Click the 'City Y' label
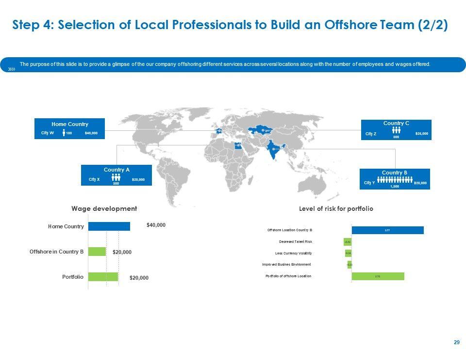Viewport: 466px width, 349px height. [x=369, y=183]
